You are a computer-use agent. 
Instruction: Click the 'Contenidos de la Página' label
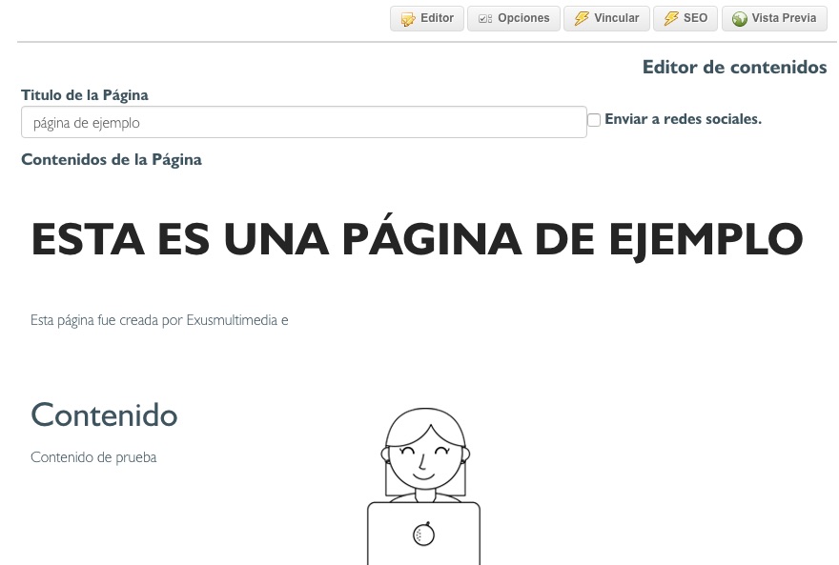coord(112,160)
